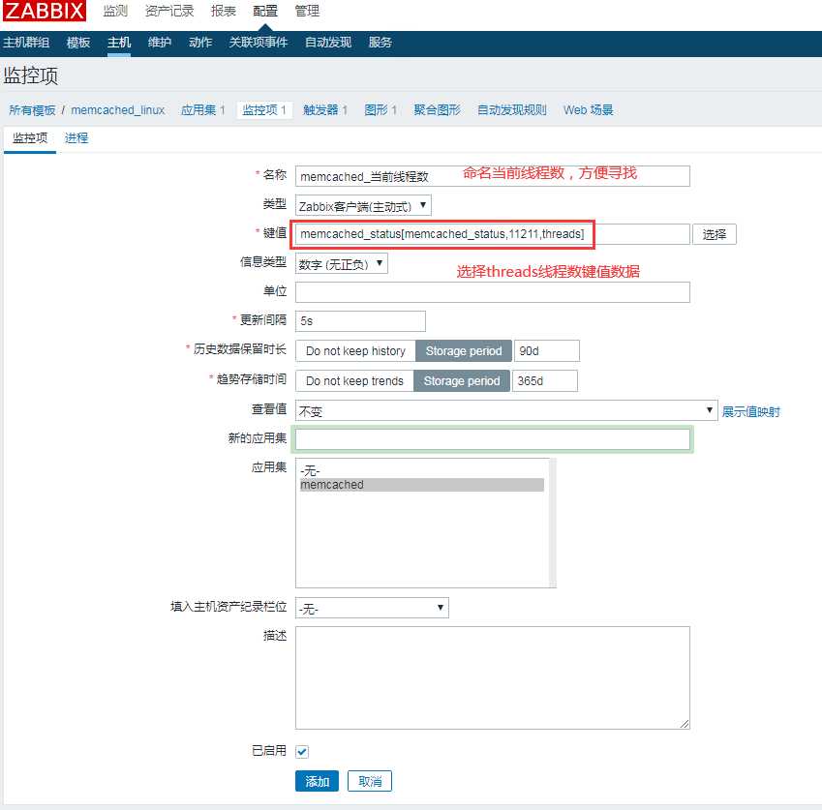
Task: Open 图形 1 link
Action: tap(381, 110)
